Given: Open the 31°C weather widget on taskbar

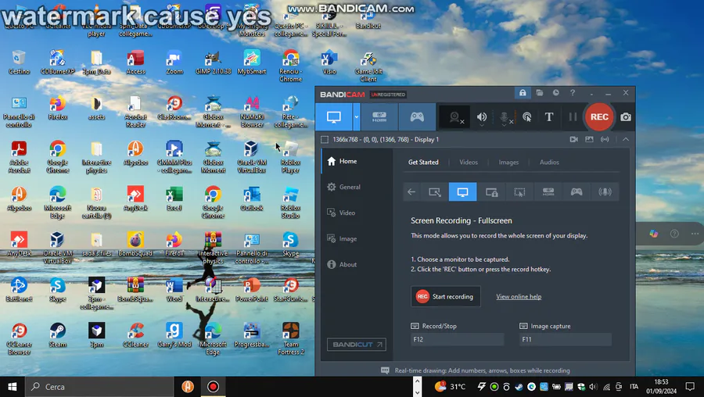Looking at the screenshot, I should [450, 387].
